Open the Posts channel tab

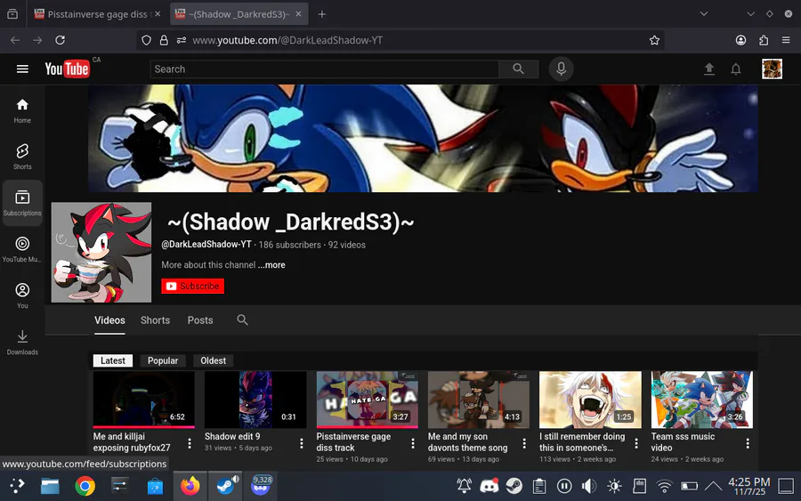point(200,319)
